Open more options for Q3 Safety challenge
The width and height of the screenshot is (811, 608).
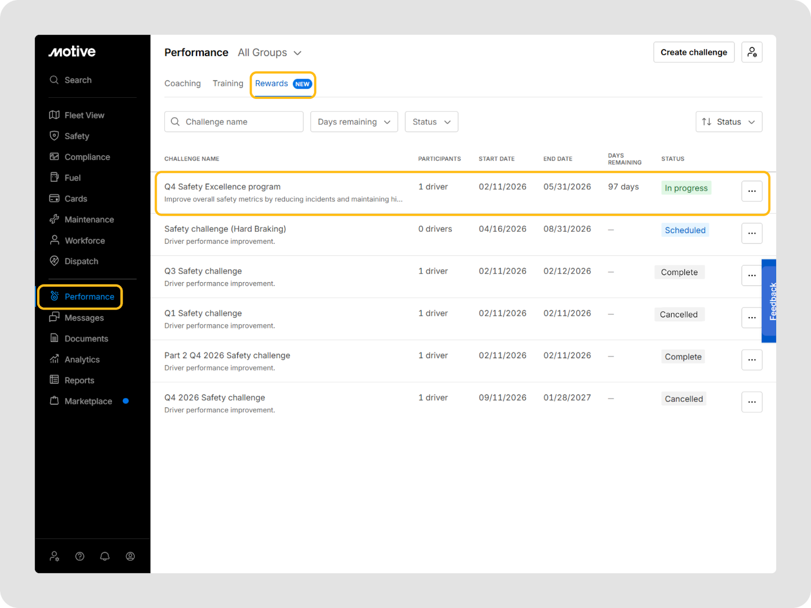[752, 275]
